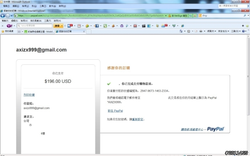250x156 pixels.
Task: Click the green signpost icon in Yahoo toolbar
Action: 174,26
